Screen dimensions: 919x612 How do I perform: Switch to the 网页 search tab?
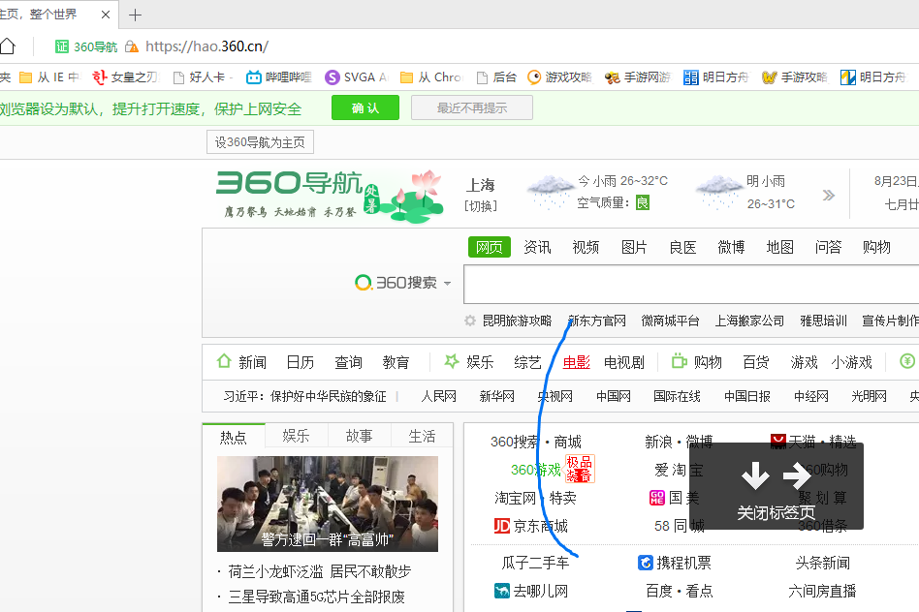pos(489,247)
